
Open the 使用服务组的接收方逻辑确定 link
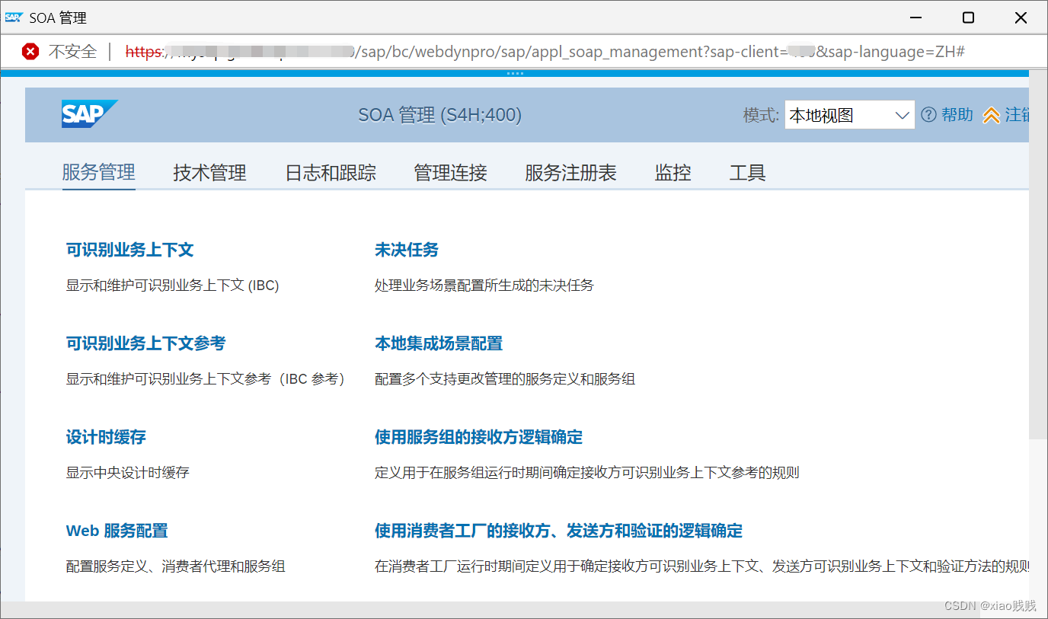(x=478, y=437)
